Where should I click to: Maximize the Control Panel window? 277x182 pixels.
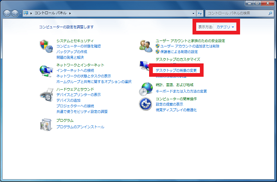click(x=258, y=3)
